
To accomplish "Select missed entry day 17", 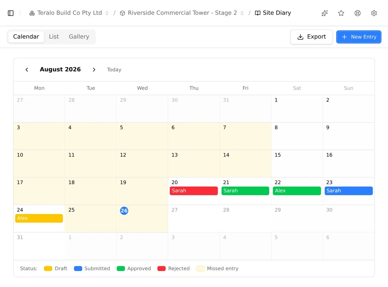I will [39, 191].
